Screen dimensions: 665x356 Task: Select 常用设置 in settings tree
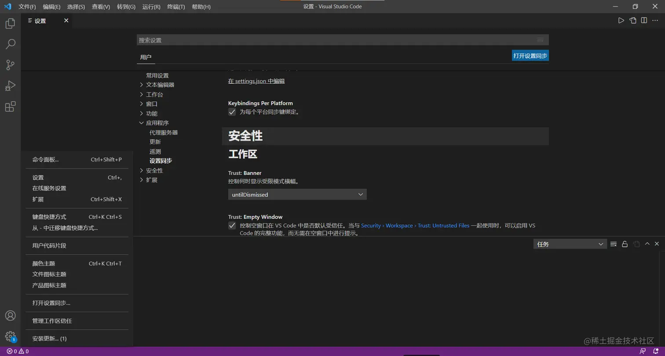pos(157,76)
